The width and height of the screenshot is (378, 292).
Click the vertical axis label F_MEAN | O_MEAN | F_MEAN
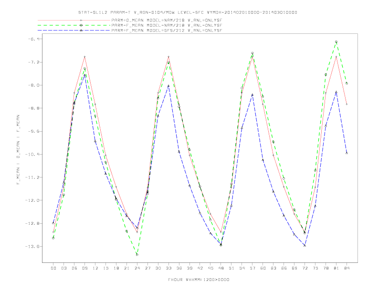[x=18, y=150]
